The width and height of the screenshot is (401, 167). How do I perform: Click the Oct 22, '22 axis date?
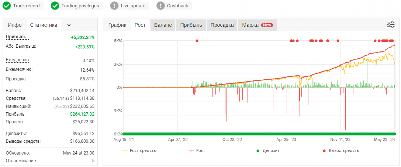coord(232,139)
